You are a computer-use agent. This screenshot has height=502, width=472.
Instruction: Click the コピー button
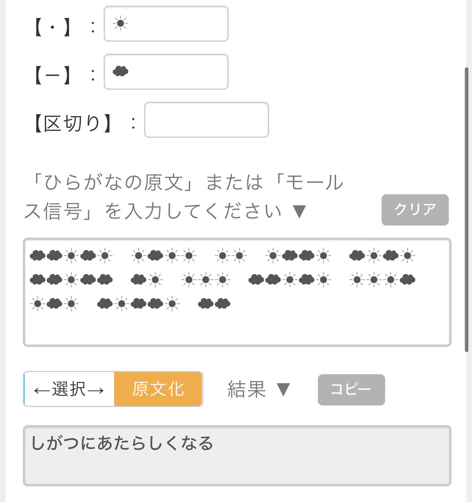tap(351, 389)
